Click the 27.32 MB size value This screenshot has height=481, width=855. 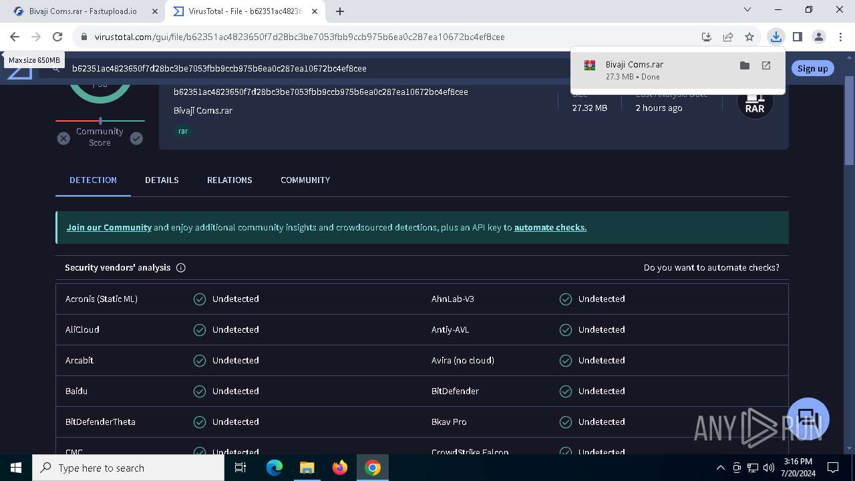pos(590,108)
